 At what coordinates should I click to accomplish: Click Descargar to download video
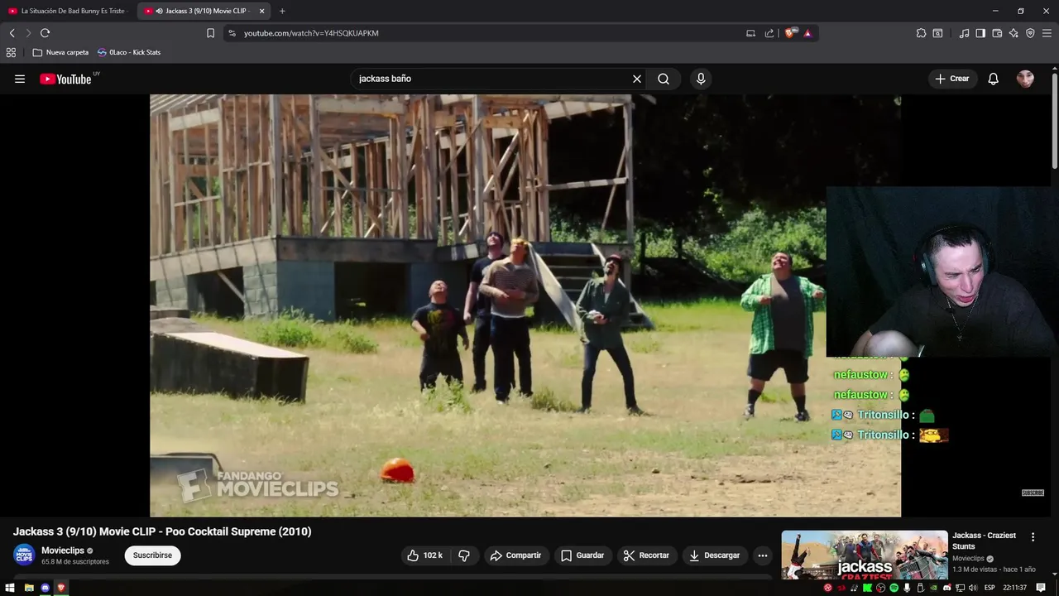(714, 555)
